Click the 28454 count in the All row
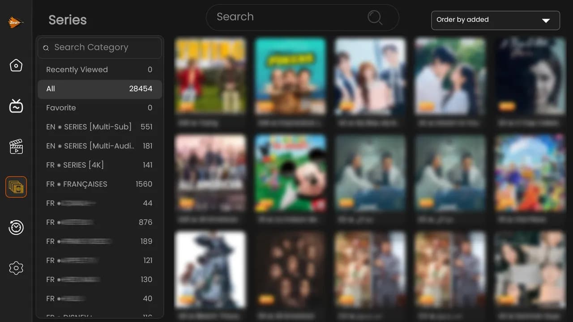 click(141, 89)
